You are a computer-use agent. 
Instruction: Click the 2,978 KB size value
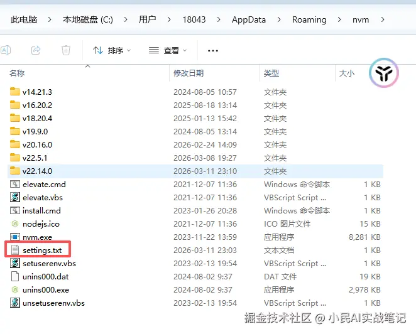pyautogui.click(x=364, y=289)
